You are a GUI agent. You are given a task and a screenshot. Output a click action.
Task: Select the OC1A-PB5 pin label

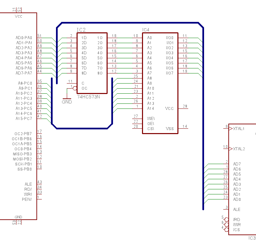click(22, 144)
